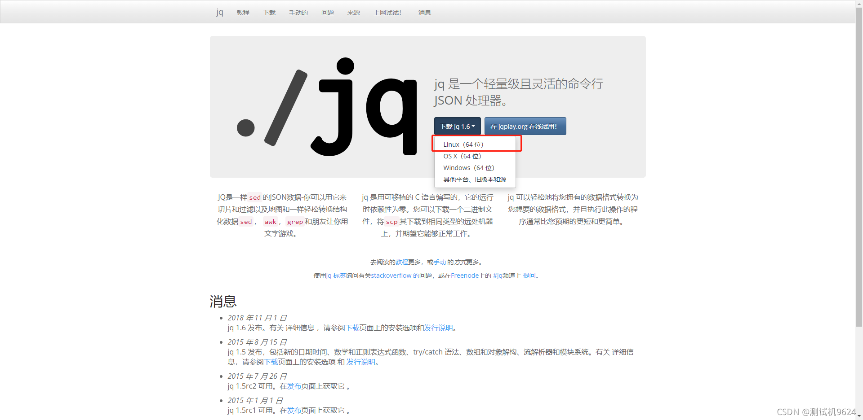Open 下载 link in the jq 1.5 news
Viewport: 863px width, 420px height.
click(x=271, y=362)
